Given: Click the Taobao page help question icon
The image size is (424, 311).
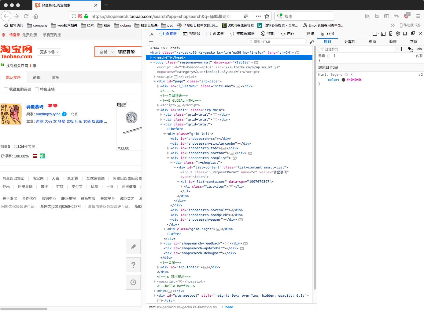Looking at the screenshot, I should point(133,265).
